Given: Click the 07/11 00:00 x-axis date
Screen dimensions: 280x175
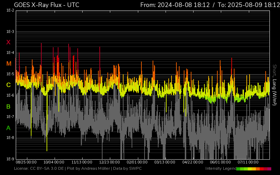Looking at the screenshot, I should pyautogui.click(x=248, y=162).
